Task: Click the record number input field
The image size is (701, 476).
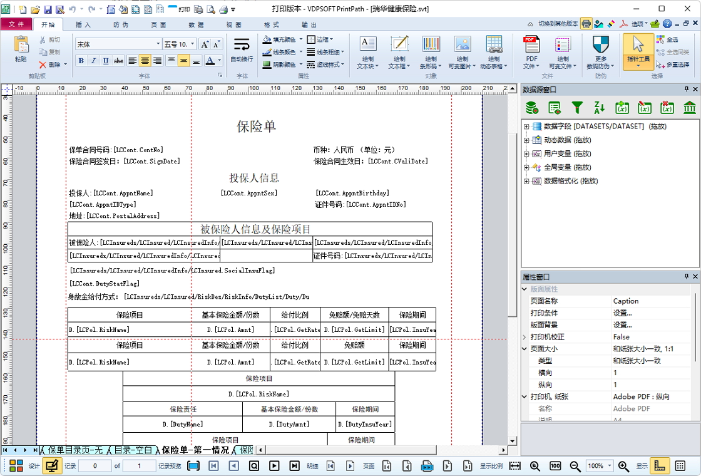Action: [x=95, y=466]
